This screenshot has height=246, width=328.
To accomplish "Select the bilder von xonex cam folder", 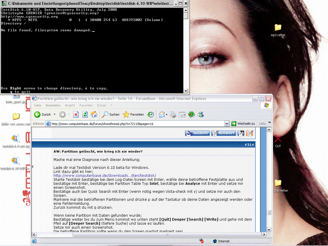I will point(16,119).
